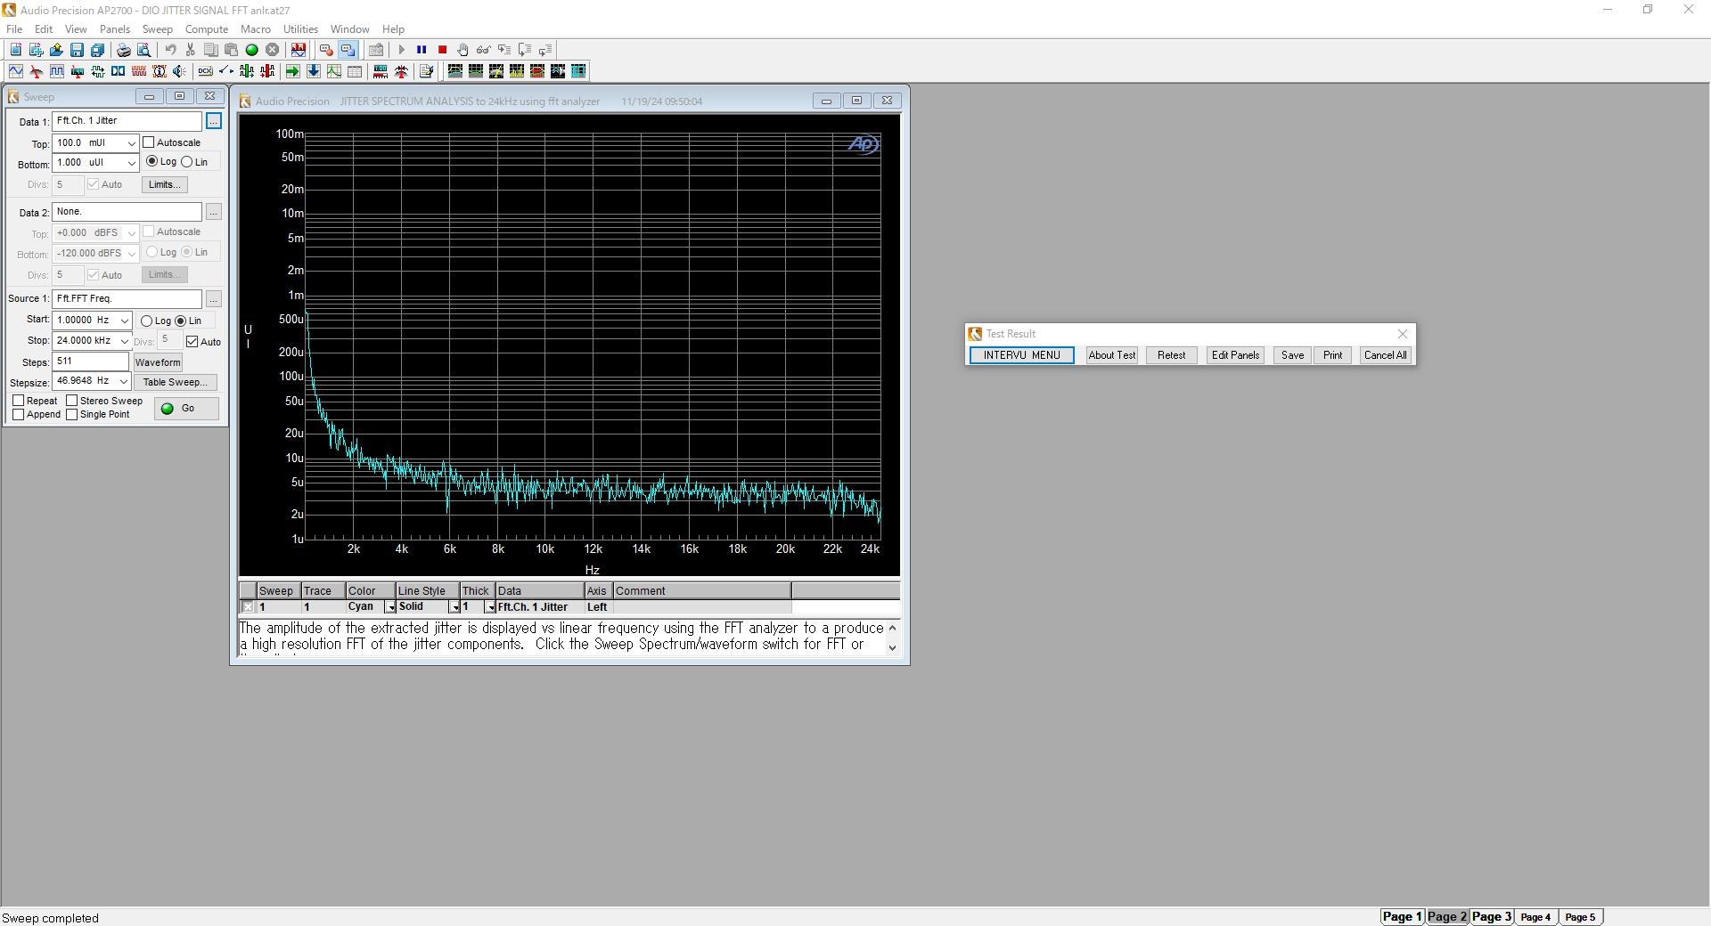The image size is (1711, 926).
Task: Click the run macro play triangle icon
Action: (402, 50)
